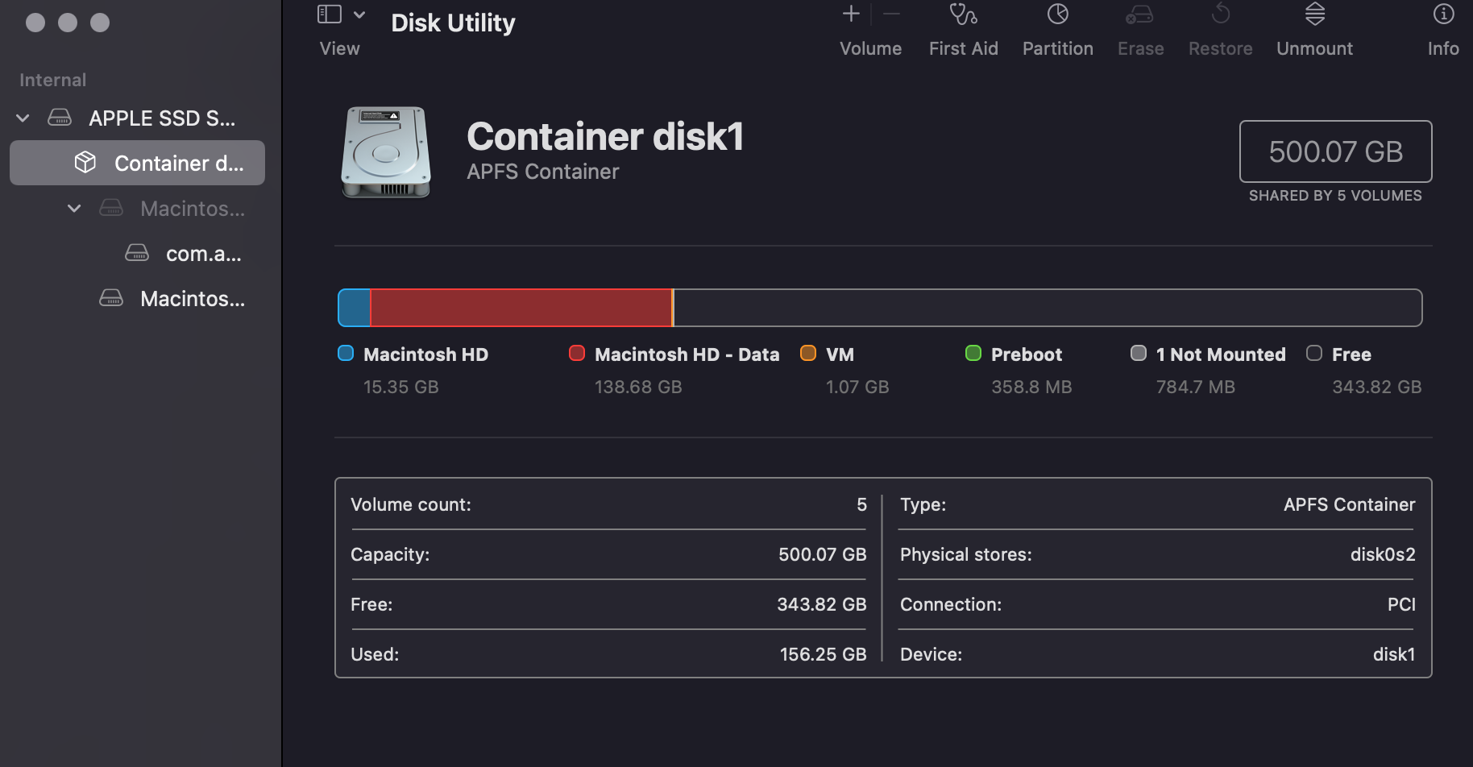1473x767 pixels.
Task: Click the 500.07 GB capacity box
Action: (1335, 151)
